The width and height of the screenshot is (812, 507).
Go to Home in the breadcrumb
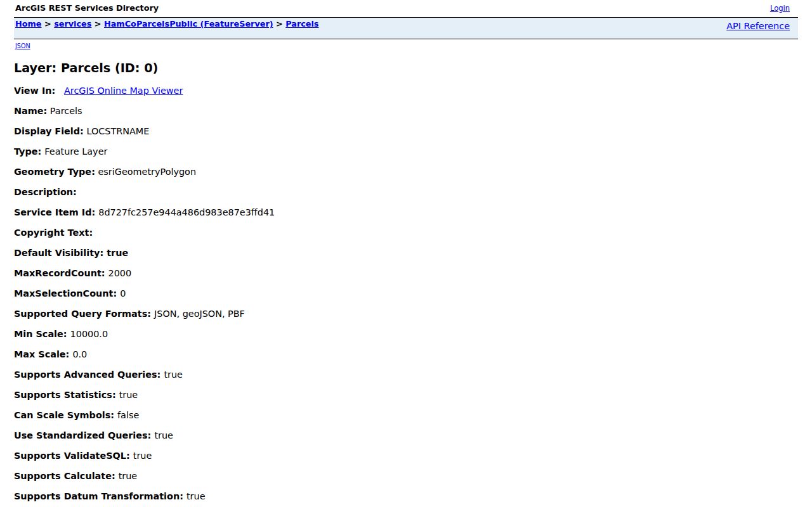click(29, 24)
